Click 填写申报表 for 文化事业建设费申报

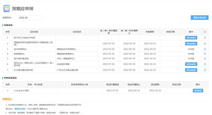tap(191, 70)
